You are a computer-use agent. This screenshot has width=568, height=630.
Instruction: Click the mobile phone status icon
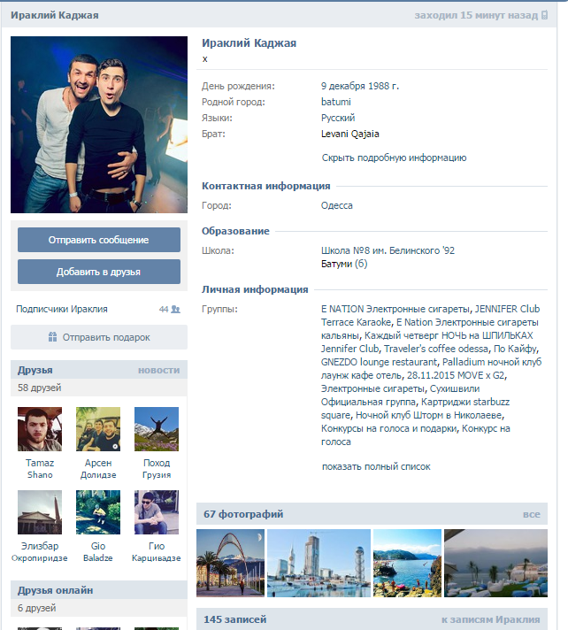tap(544, 15)
